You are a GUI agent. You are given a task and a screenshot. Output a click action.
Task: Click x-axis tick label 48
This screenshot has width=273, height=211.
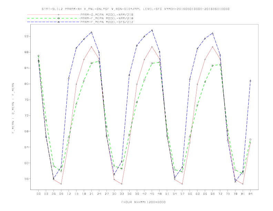tap(160, 194)
